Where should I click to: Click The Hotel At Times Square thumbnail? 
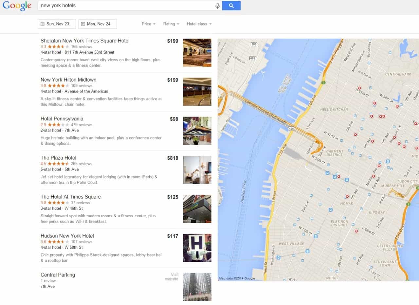tap(197, 208)
